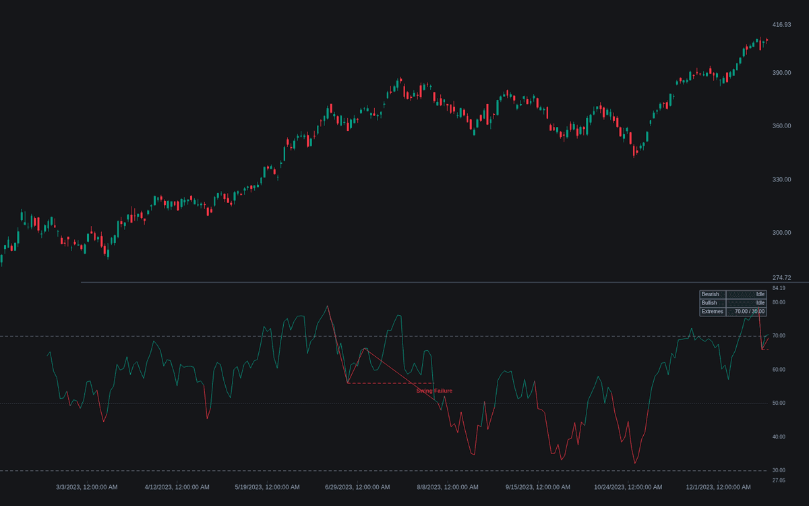Click the 300.00 price axis label
Viewport: 809px width, 506px height.
(x=782, y=233)
